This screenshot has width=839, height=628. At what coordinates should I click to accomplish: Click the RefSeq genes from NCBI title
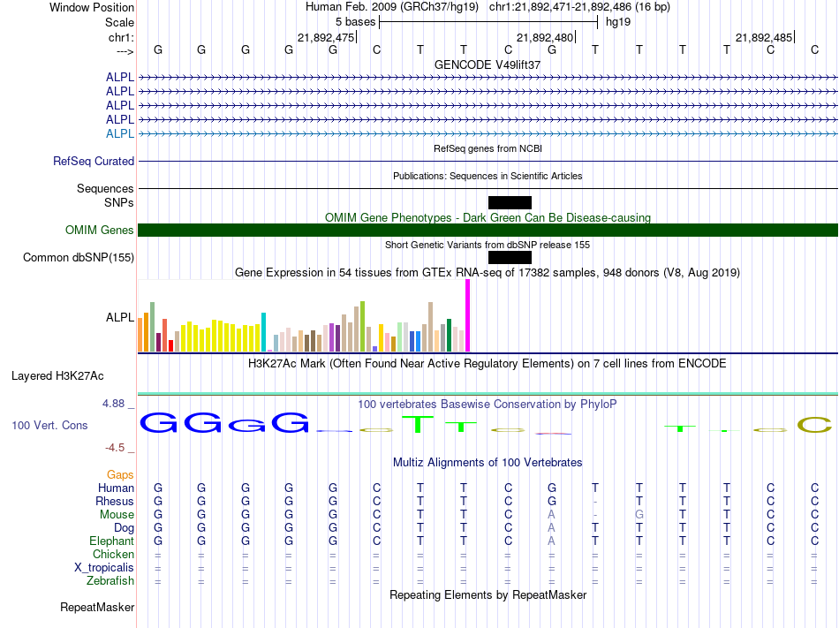coord(488,148)
